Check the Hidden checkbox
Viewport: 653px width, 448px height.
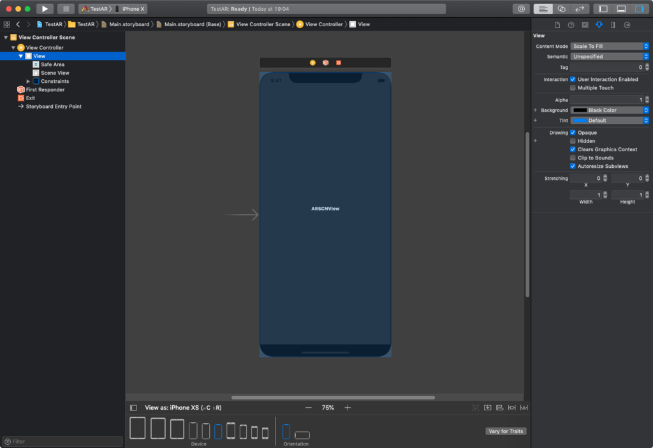click(x=573, y=141)
